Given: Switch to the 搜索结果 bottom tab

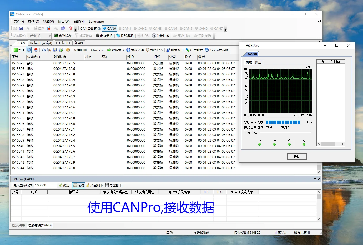Looking at the screenshot, I should [x=18, y=225].
